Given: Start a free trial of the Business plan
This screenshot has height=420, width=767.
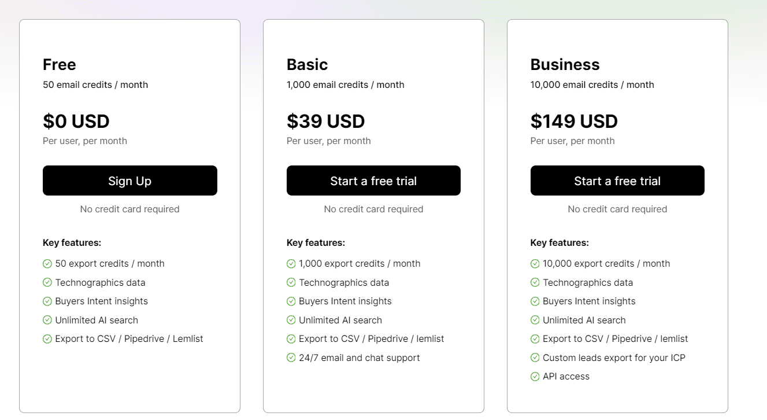Looking at the screenshot, I should pos(617,180).
